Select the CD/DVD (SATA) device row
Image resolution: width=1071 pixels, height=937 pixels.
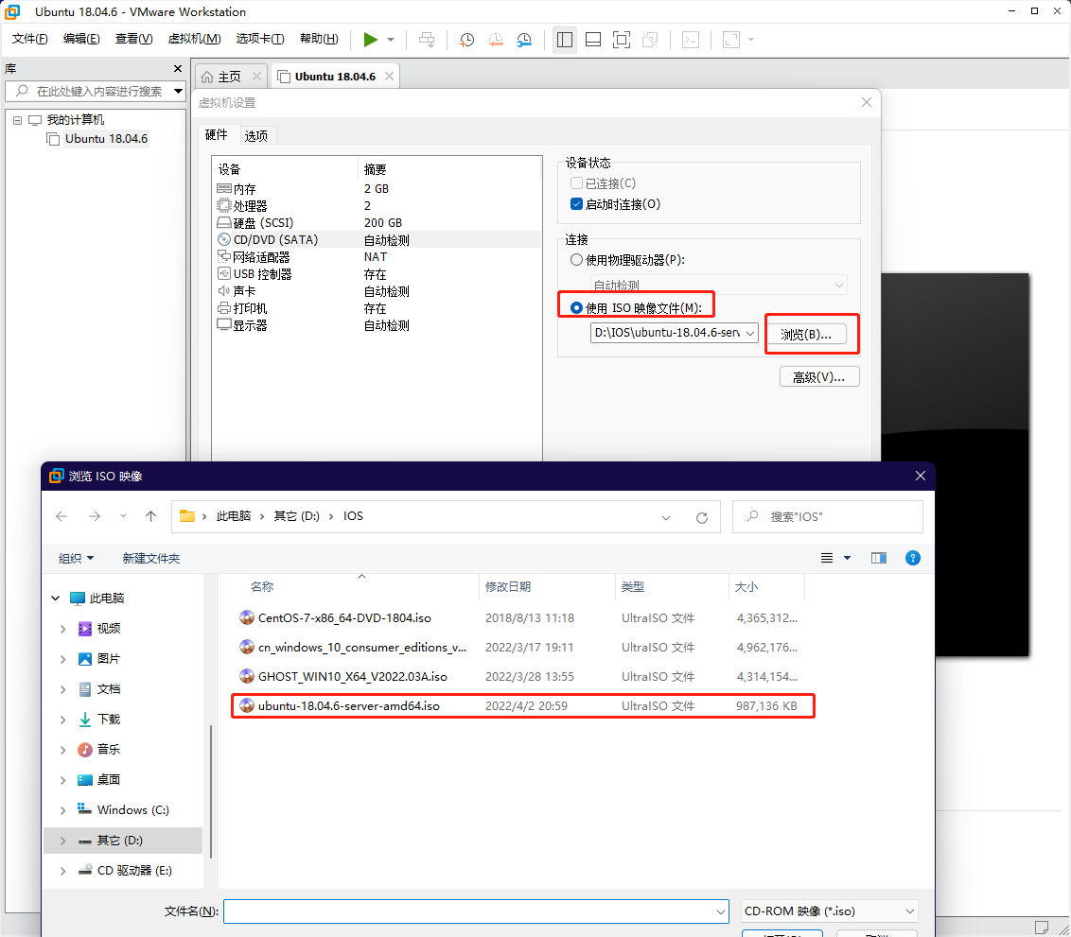point(377,240)
